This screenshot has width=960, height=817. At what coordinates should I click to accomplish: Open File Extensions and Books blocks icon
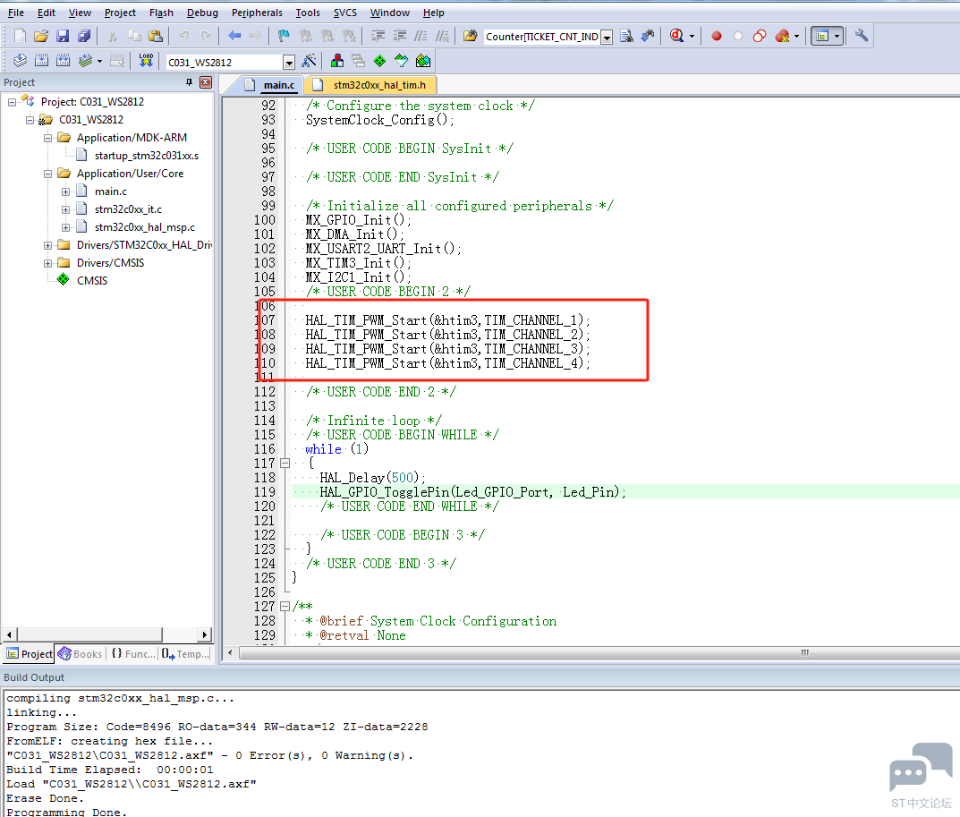pyautogui.click(x=336, y=61)
